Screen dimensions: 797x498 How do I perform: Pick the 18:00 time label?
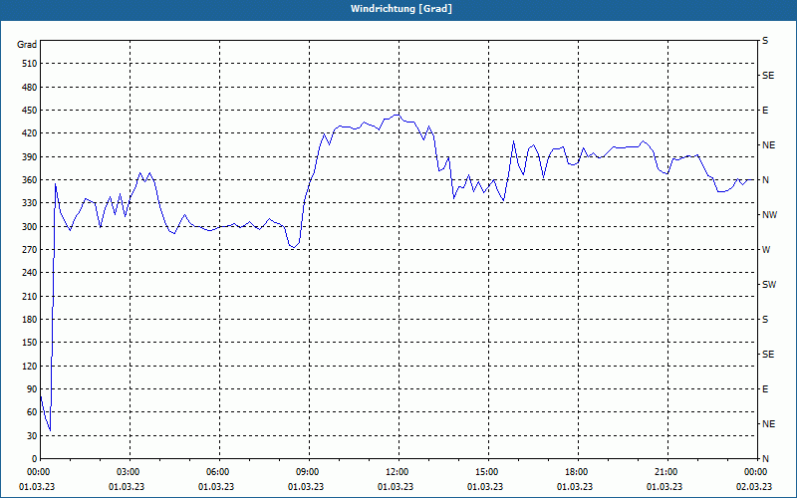[578, 471]
